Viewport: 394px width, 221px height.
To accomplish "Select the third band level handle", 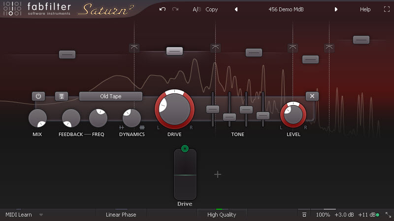I will coord(254,53).
